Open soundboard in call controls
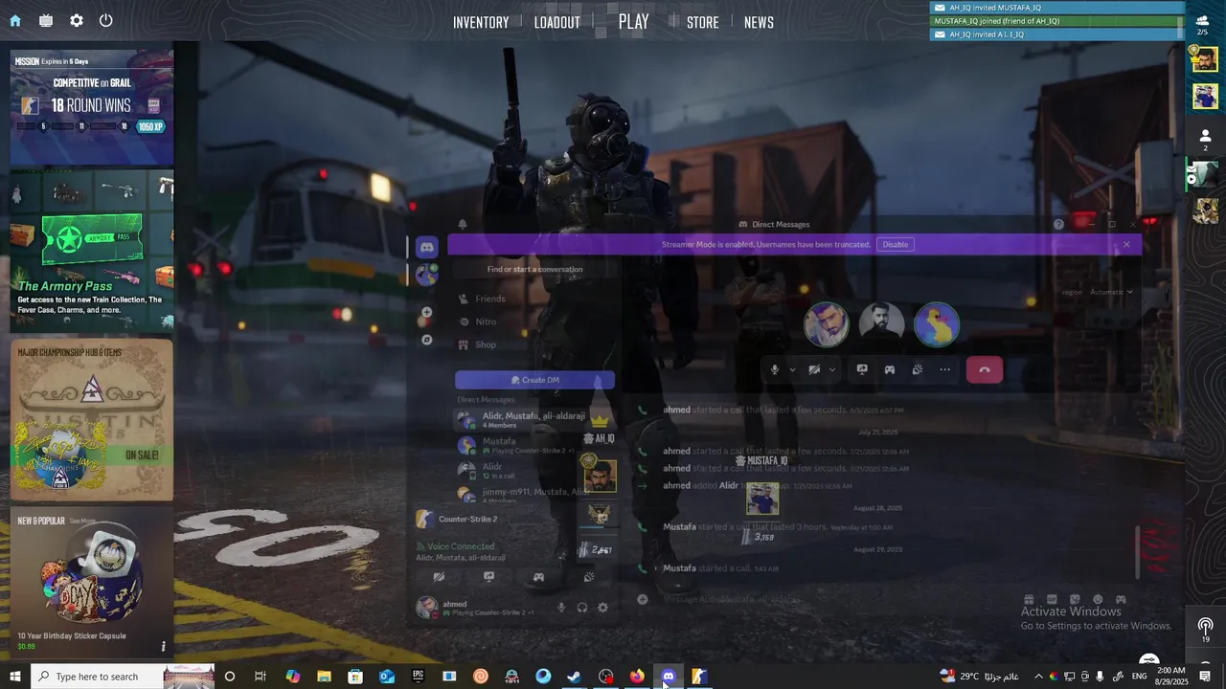This screenshot has width=1226, height=689. tap(918, 369)
